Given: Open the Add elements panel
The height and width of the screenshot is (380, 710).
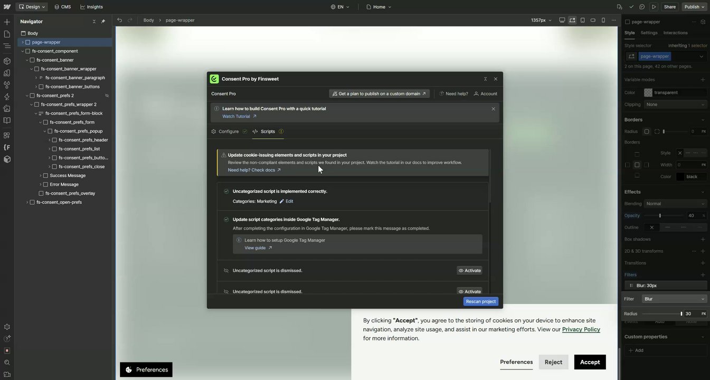Looking at the screenshot, I should (7, 22).
